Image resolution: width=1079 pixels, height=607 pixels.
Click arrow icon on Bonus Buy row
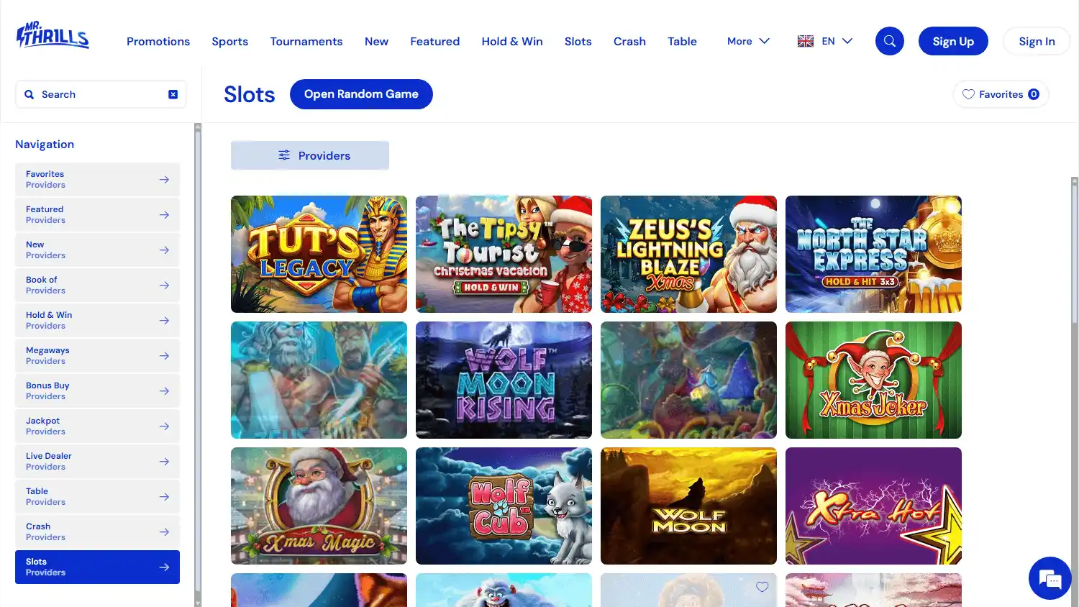[164, 391]
